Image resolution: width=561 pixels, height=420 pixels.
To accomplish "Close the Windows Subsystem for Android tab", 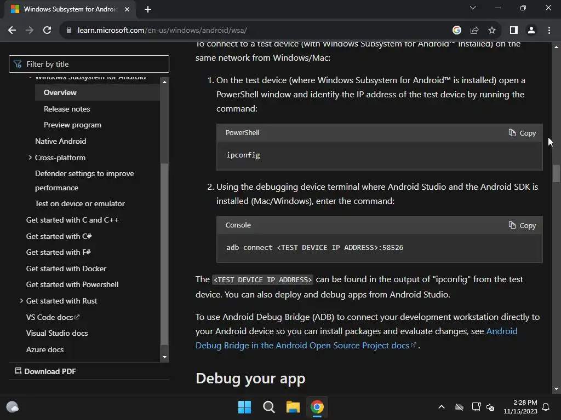I will [x=127, y=9].
